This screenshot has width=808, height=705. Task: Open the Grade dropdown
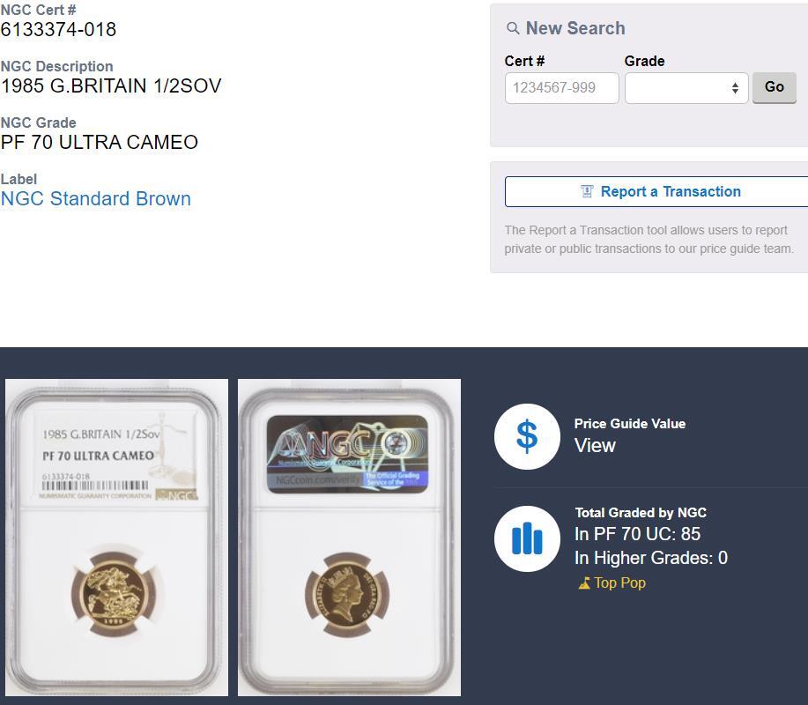pos(686,88)
